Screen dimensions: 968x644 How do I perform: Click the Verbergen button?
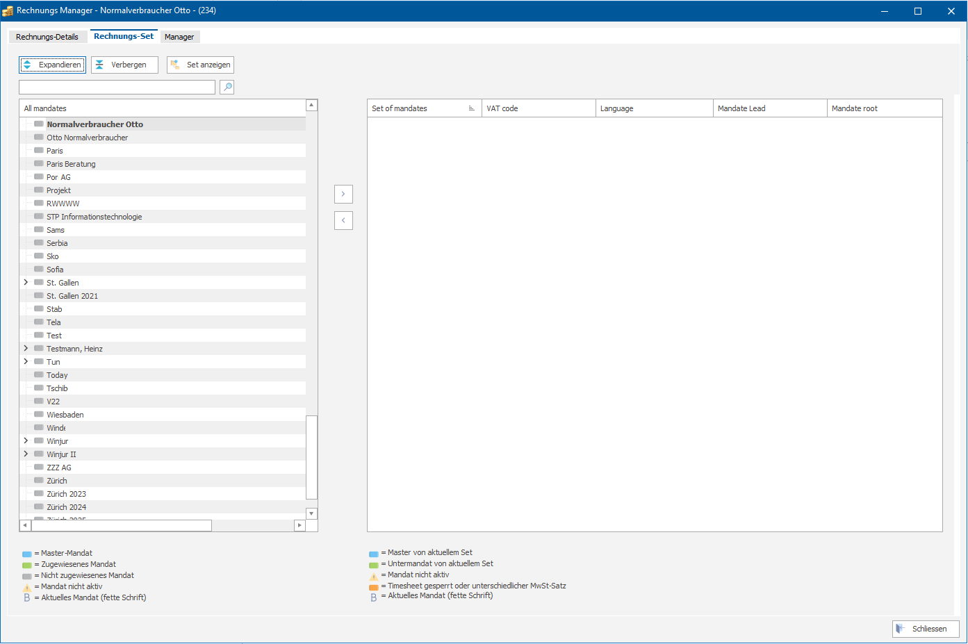124,65
